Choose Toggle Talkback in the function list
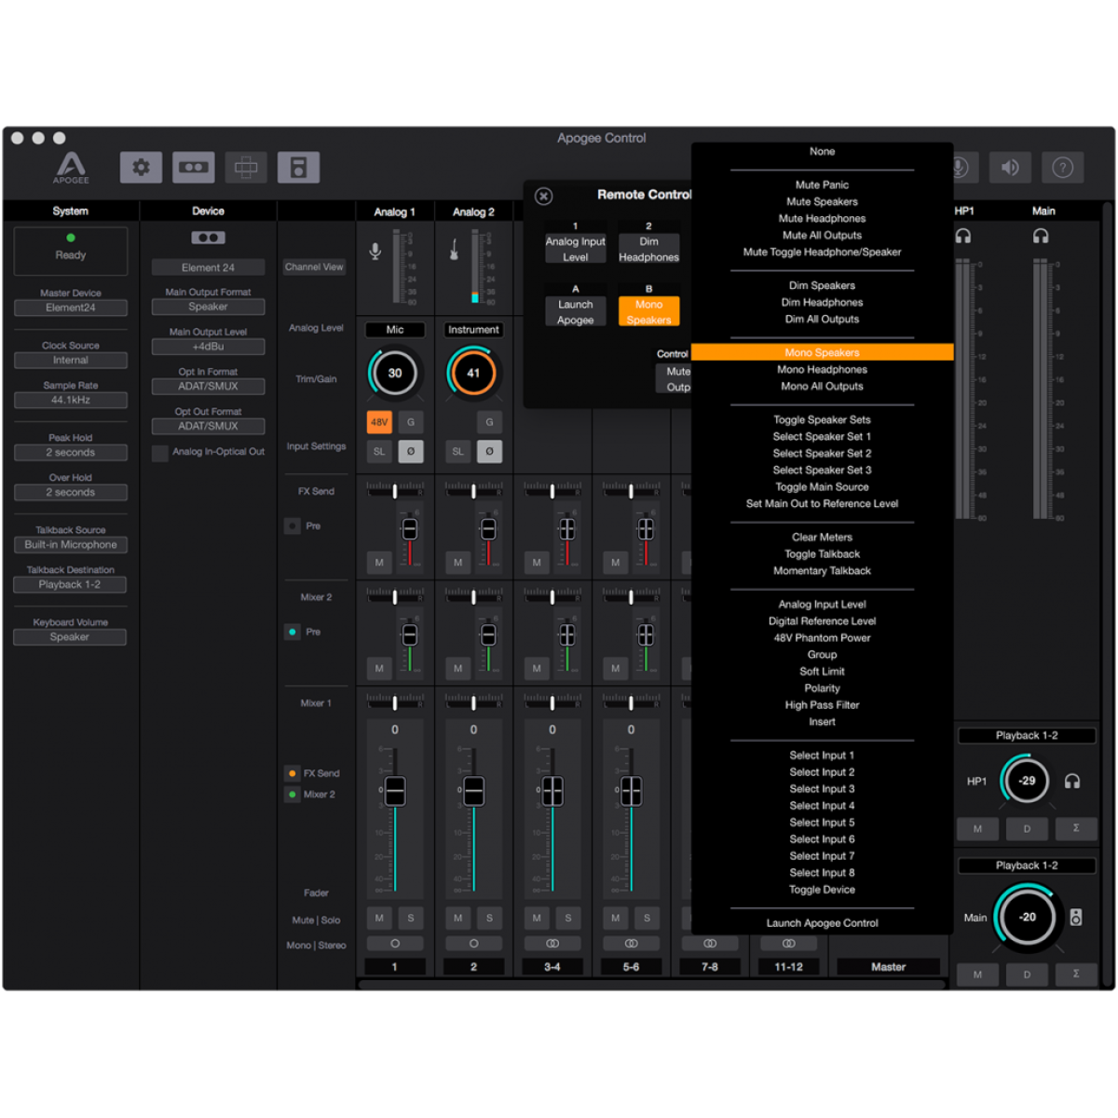 (822, 554)
